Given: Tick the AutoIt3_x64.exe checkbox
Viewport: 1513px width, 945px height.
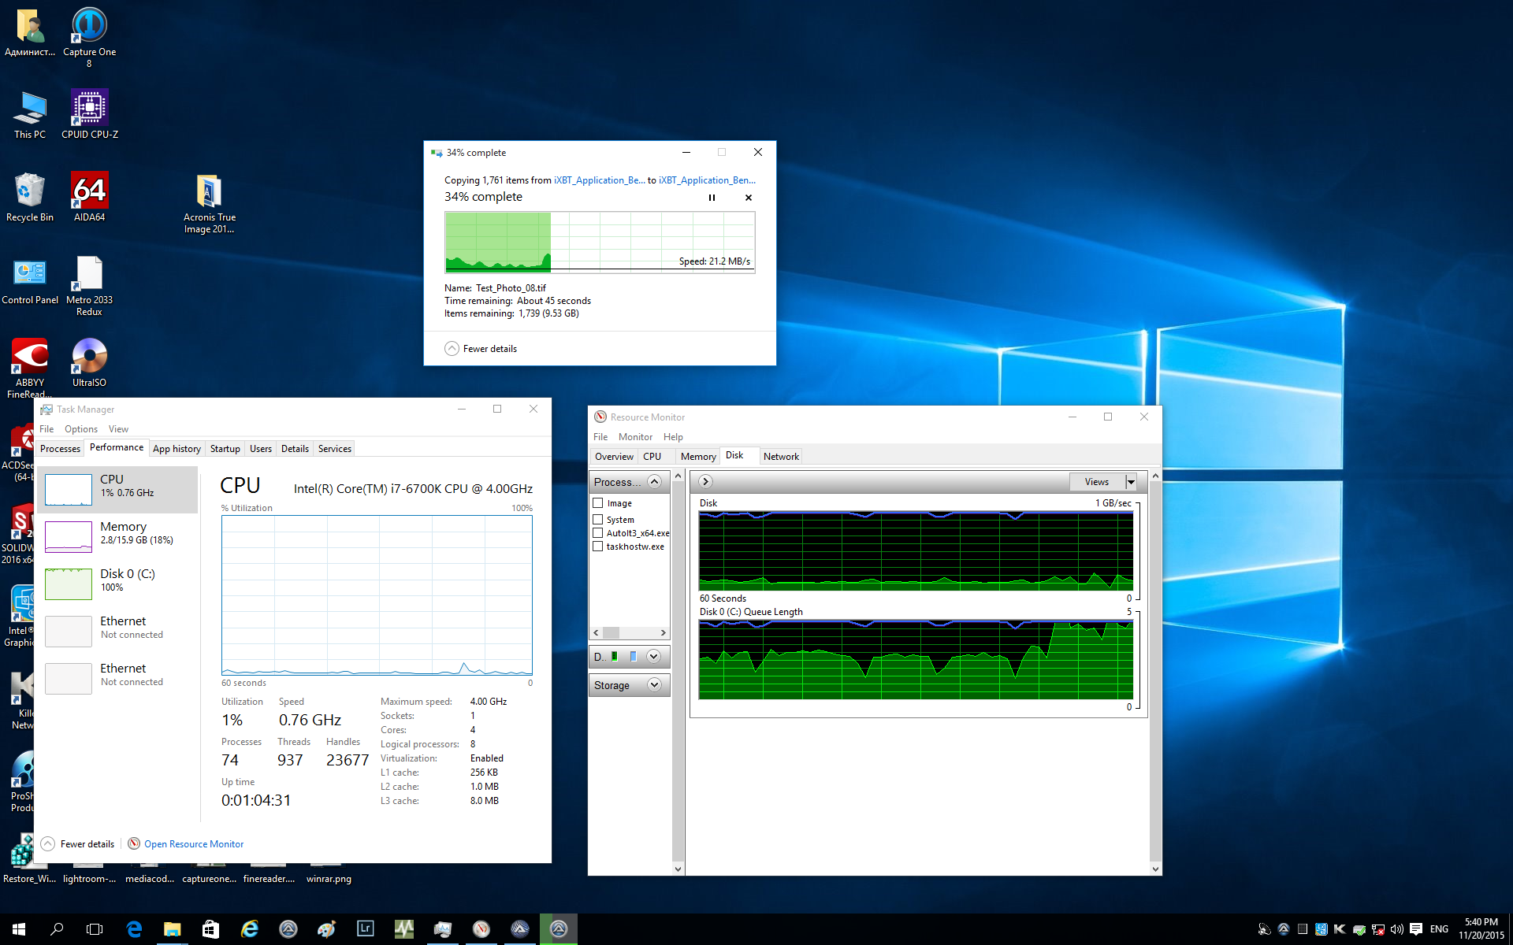Looking at the screenshot, I should 598,533.
